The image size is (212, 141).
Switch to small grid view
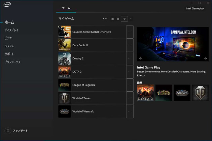point(112,19)
